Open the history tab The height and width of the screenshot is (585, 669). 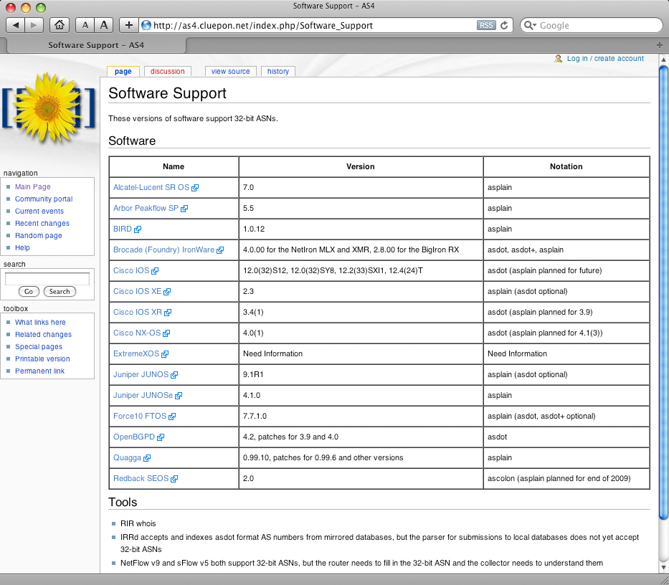(278, 71)
